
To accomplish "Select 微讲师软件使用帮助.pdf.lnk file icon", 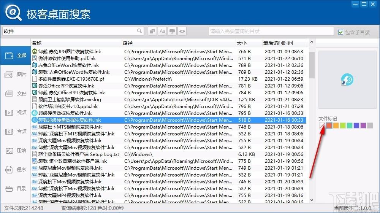I will (35, 58).
